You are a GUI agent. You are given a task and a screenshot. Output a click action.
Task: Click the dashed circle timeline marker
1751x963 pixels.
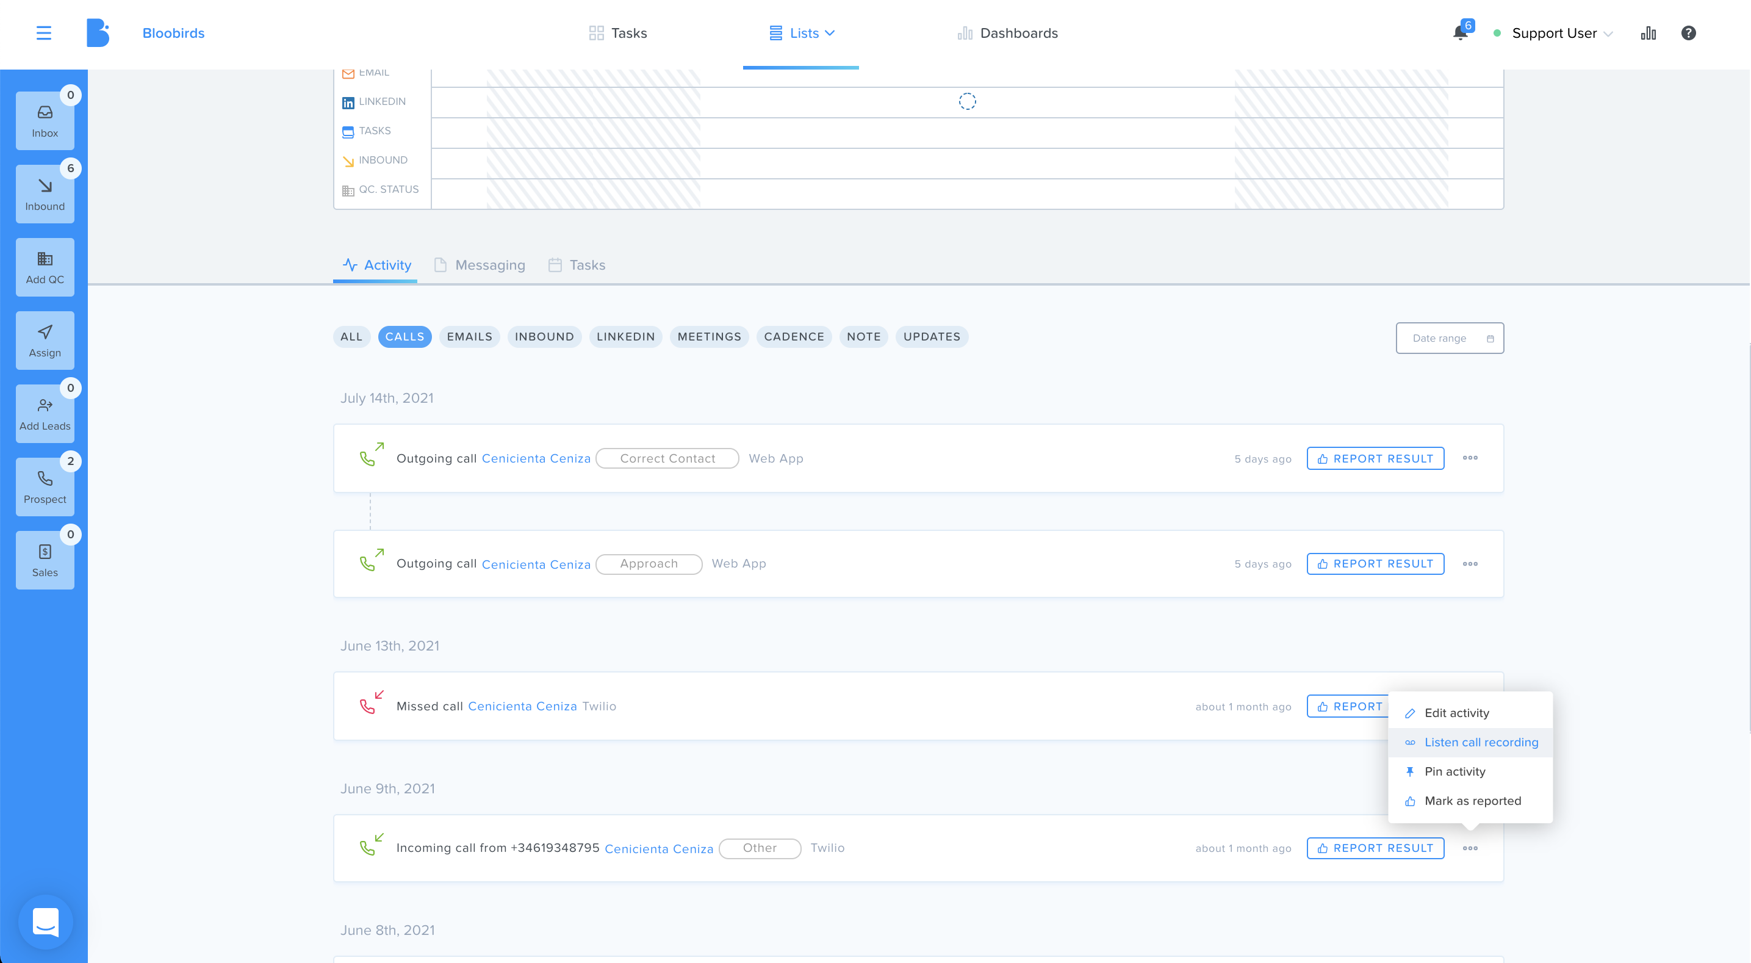pos(967,102)
